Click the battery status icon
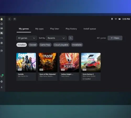The height and width of the screenshot is (118, 131). pyautogui.click(x=119, y=19)
